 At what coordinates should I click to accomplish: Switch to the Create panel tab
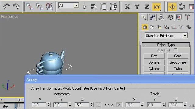click(x=144, y=18)
